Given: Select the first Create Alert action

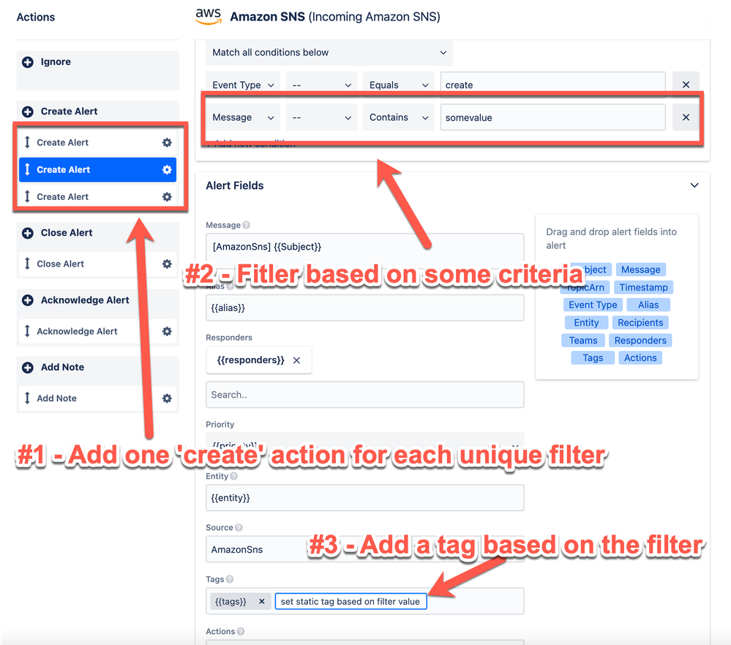Looking at the screenshot, I should pyautogui.click(x=97, y=143).
